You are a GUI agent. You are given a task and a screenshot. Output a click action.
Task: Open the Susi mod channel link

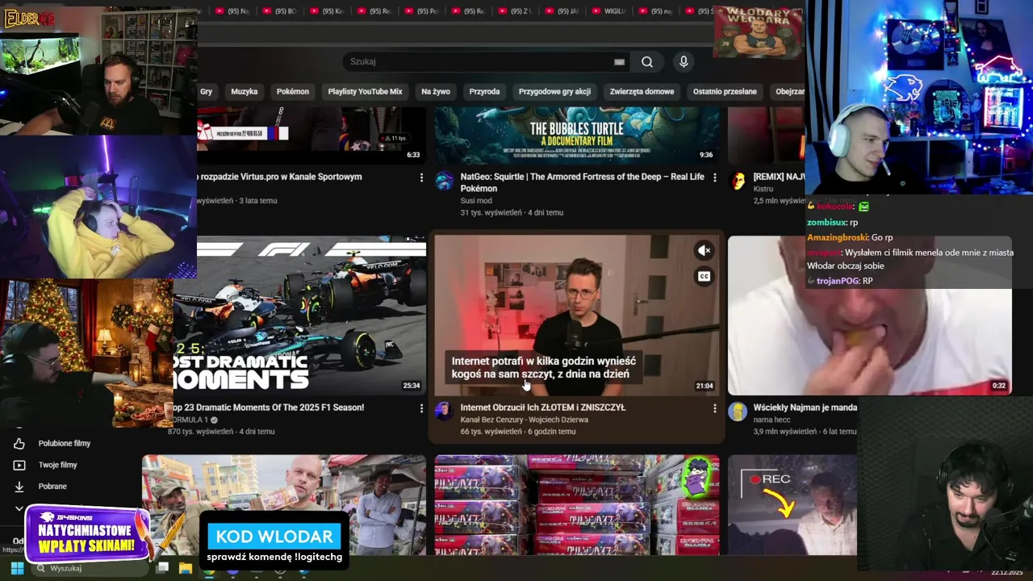(x=476, y=201)
